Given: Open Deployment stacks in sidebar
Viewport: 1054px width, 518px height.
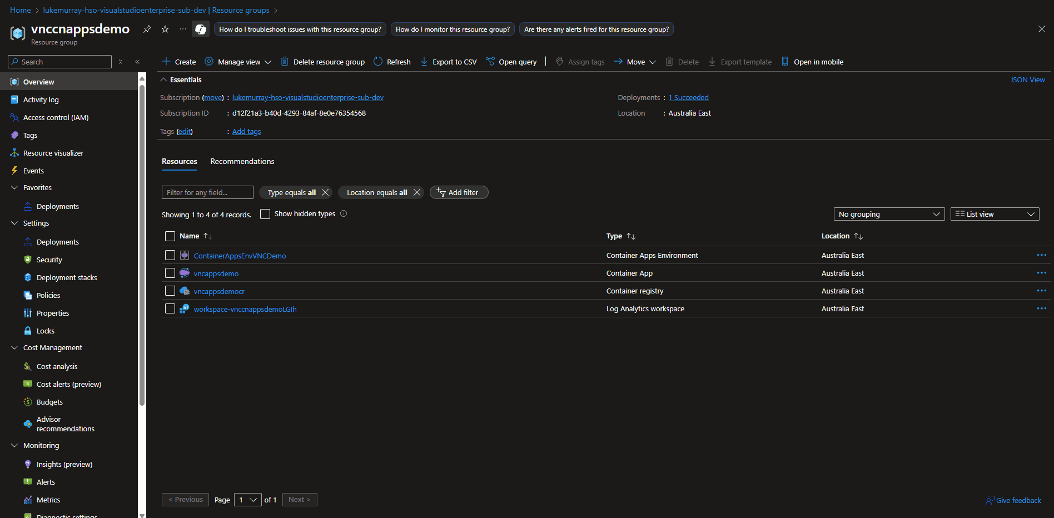Looking at the screenshot, I should coord(67,277).
